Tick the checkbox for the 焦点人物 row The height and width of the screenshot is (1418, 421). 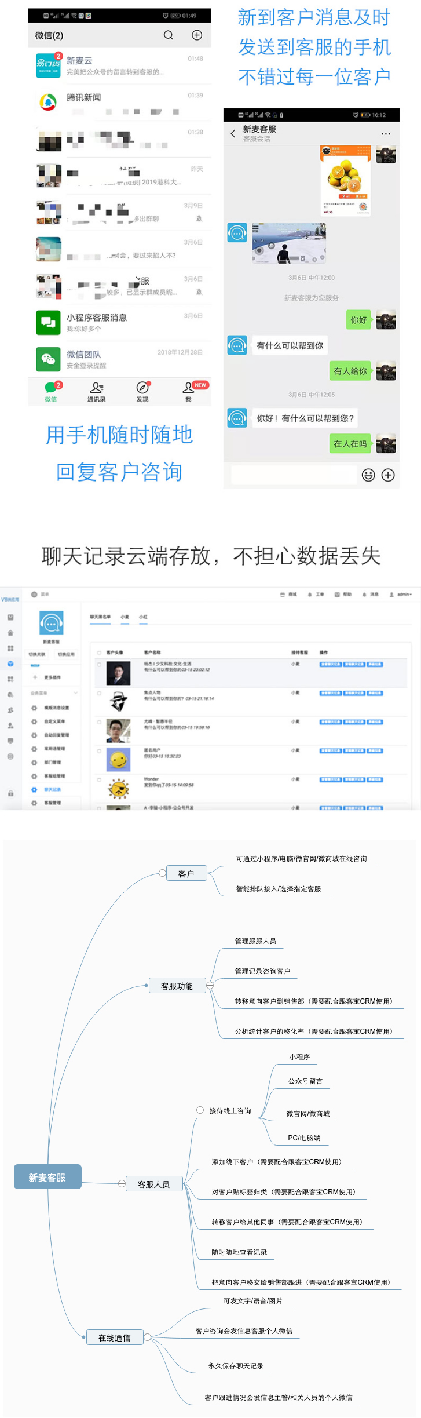[100, 693]
